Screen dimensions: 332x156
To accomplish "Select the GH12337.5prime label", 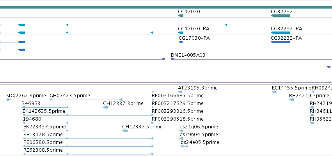I will point(142,127).
